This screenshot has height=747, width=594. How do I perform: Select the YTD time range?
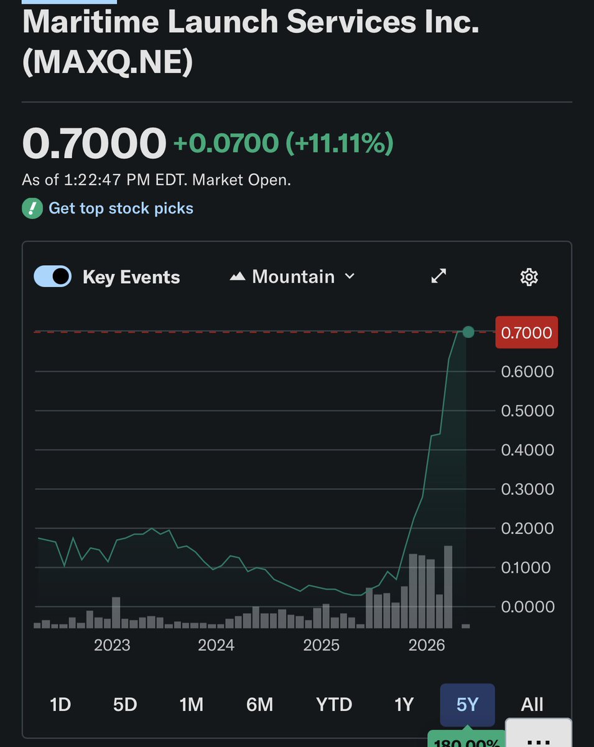tap(334, 704)
